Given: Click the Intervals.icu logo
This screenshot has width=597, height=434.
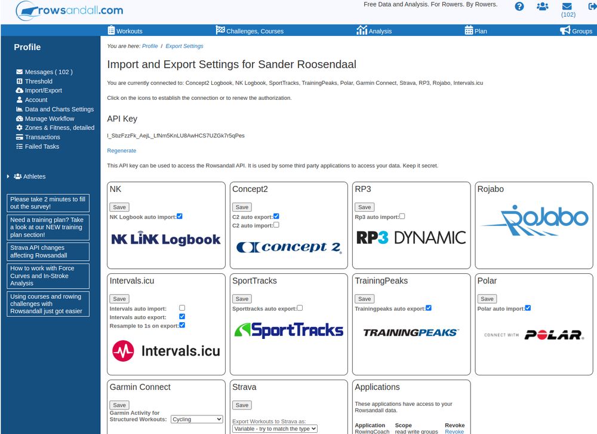Looking at the screenshot, I should click(x=166, y=351).
